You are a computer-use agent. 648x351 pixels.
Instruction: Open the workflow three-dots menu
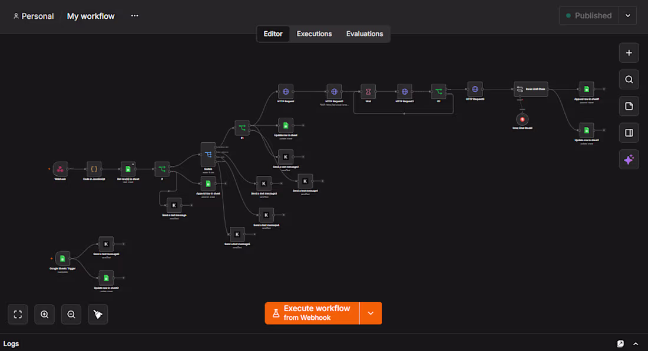tap(135, 16)
